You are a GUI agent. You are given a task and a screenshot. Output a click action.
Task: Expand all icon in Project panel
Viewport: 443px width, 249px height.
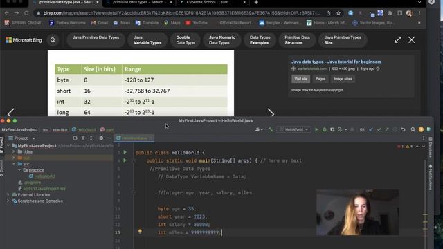pyautogui.click(x=83, y=138)
